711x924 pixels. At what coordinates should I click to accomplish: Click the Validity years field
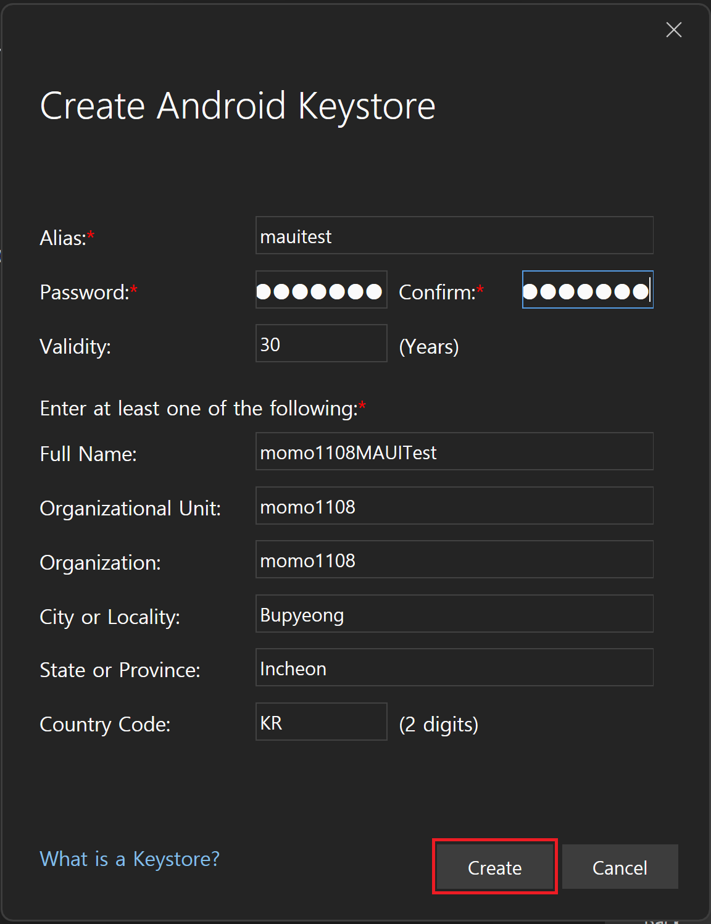tap(321, 344)
